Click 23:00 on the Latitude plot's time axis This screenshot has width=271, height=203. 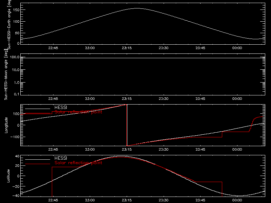click(x=90, y=200)
